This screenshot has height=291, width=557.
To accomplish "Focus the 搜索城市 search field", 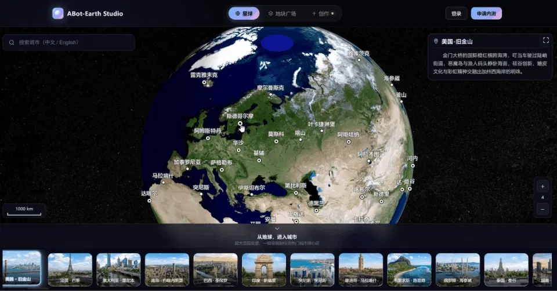I will pyautogui.click(x=68, y=42).
